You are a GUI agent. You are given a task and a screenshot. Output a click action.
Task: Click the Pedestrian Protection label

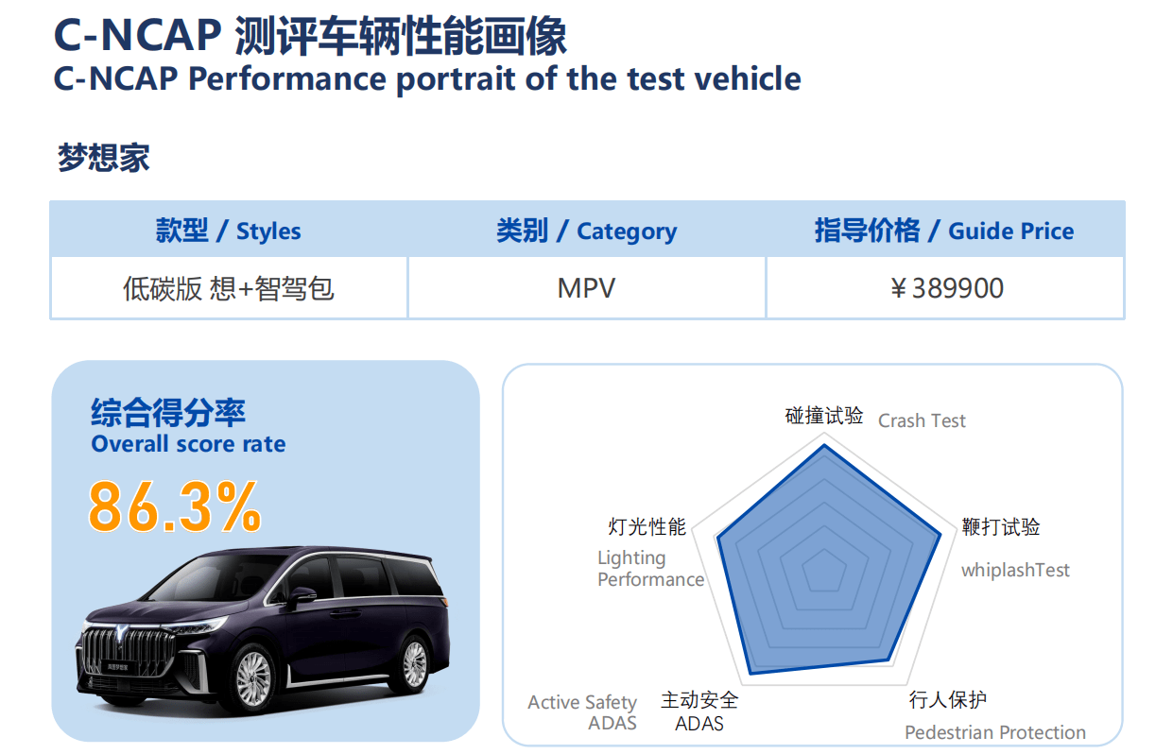pyautogui.click(x=995, y=732)
